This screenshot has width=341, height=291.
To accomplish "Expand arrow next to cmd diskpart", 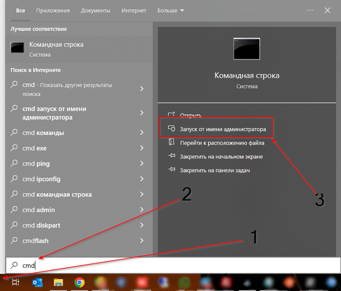I will (142, 225).
